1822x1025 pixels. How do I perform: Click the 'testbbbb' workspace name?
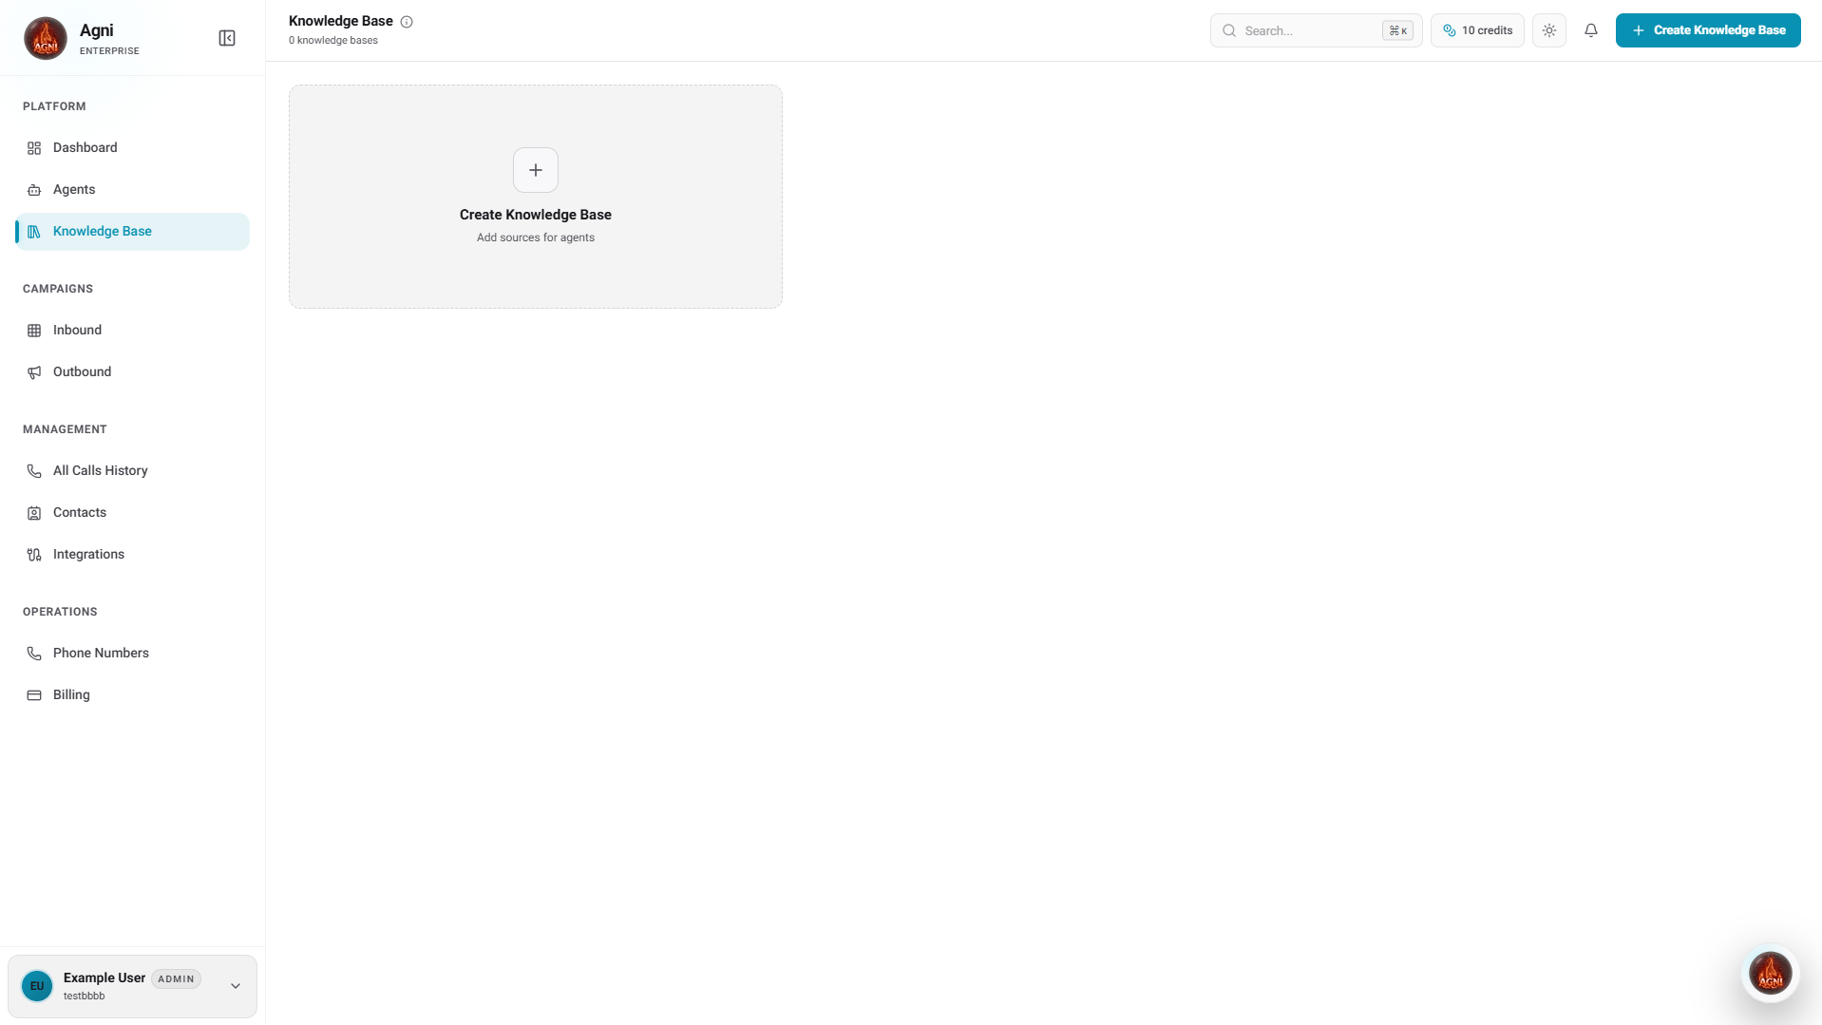[x=85, y=997]
